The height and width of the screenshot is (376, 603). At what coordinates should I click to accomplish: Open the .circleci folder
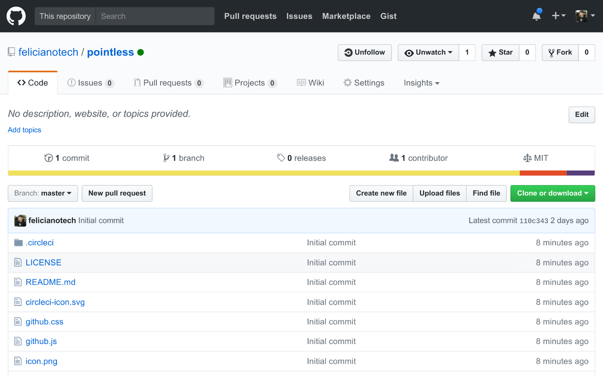tap(40, 243)
